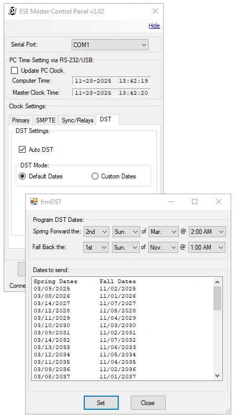Click the Close button in frmDST
Screen dimensions: 238x415
[x=148, y=402]
